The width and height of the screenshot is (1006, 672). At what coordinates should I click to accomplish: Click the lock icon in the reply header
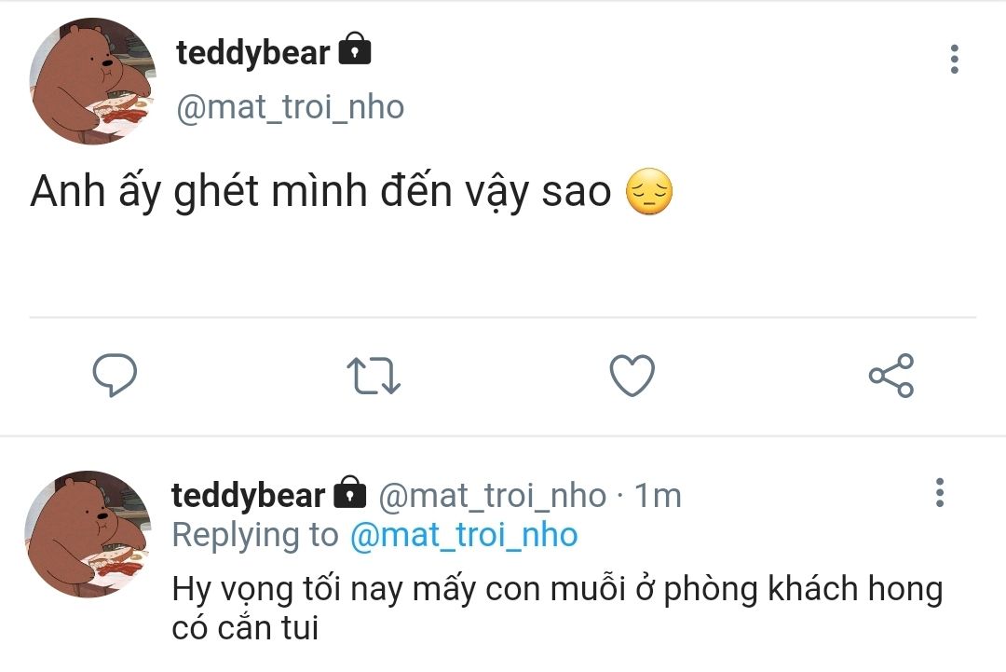[349, 492]
